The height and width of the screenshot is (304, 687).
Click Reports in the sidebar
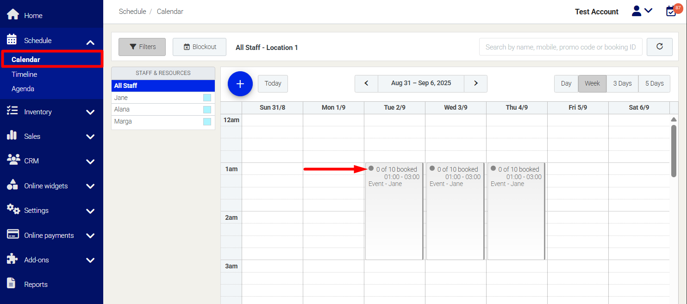tap(36, 284)
